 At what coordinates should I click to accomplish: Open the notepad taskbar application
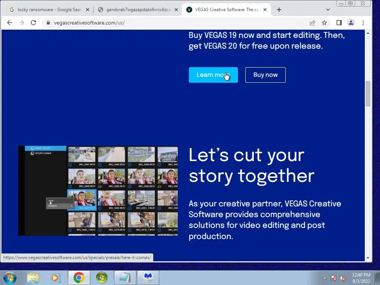(125, 278)
